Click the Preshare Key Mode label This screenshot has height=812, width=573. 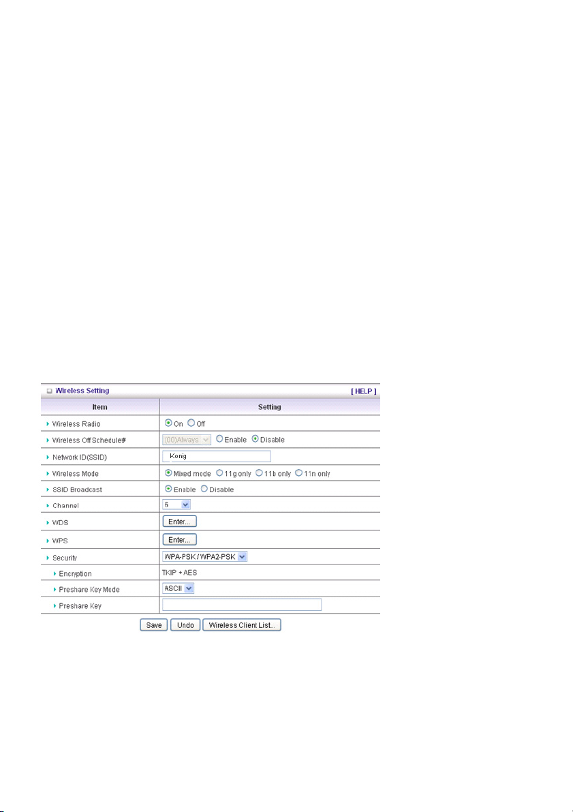click(89, 590)
